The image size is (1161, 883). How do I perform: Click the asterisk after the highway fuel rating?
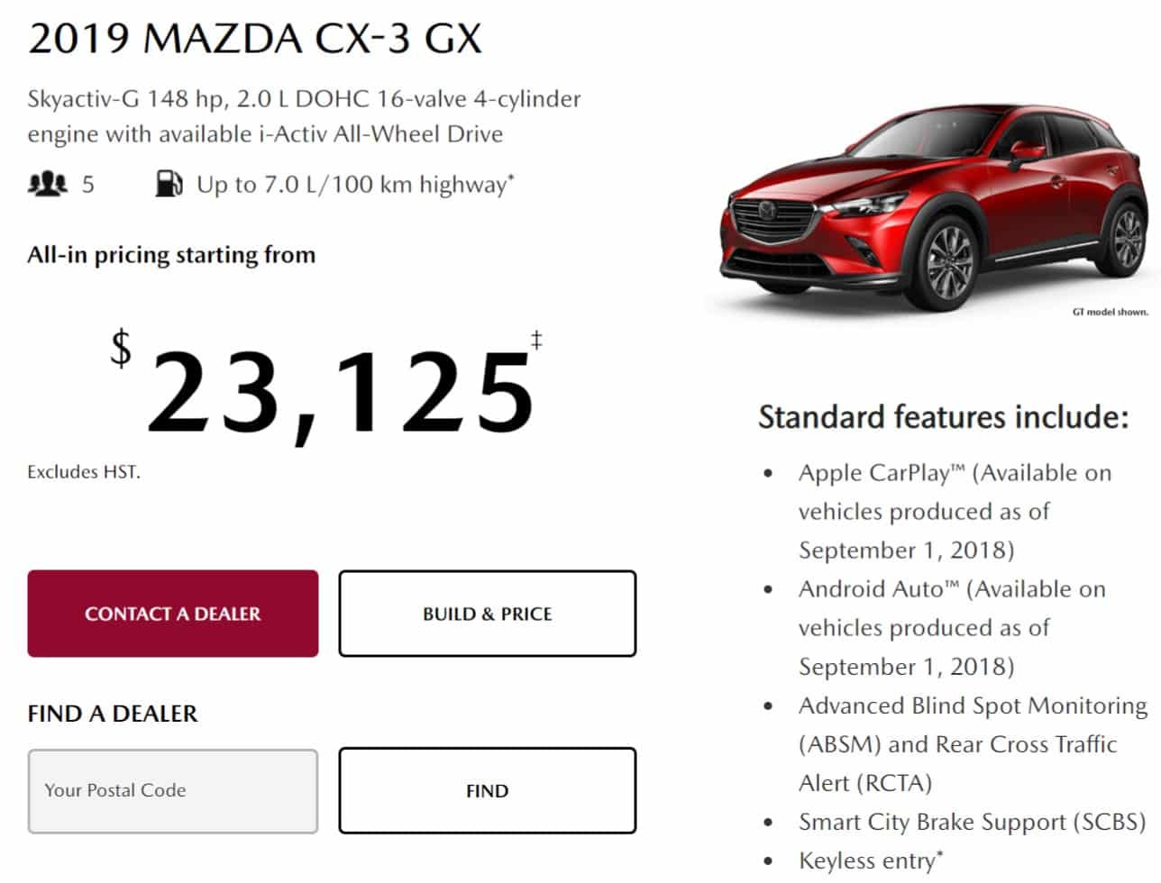[511, 177]
